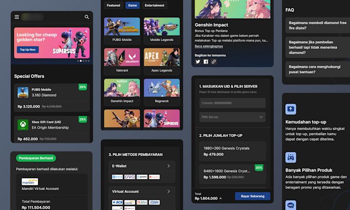Click the Kemudahan top-up upload icon
The width and height of the screenshot is (350, 210).
point(291,109)
